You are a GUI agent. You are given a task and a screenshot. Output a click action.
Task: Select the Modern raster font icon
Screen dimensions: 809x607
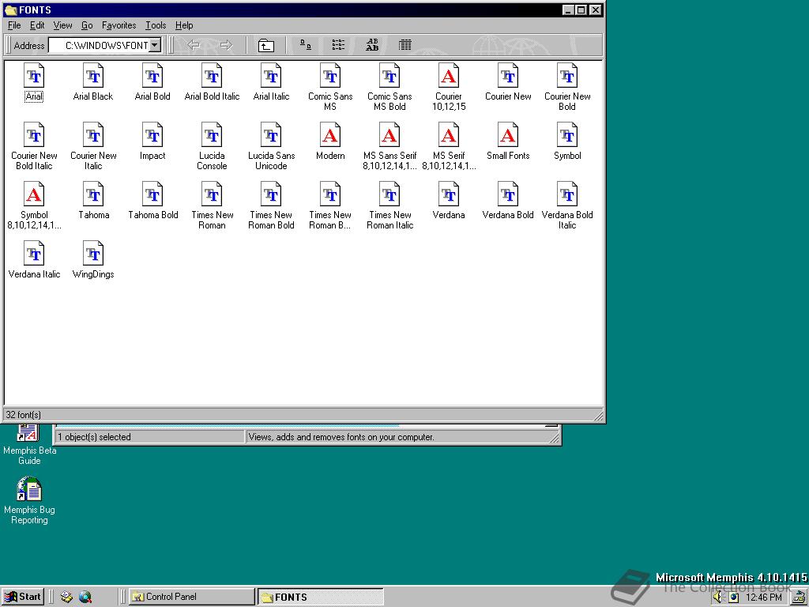(x=330, y=135)
